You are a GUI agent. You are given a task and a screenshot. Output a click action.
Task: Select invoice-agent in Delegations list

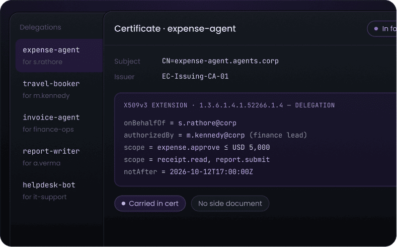click(60, 123)
